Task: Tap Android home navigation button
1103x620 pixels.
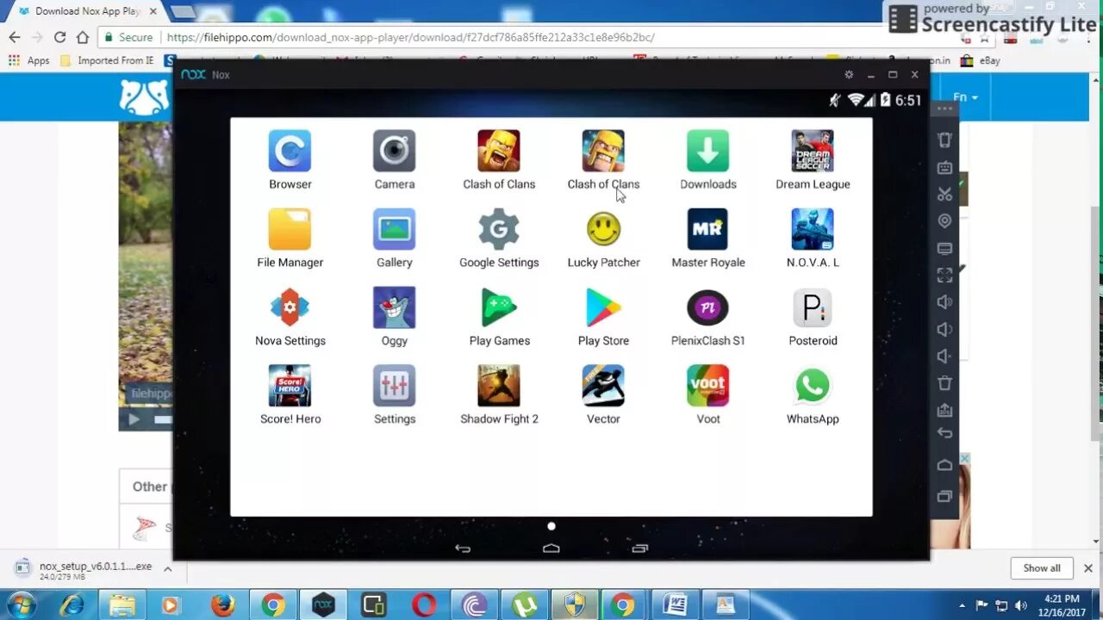Action: click(x=551, y=548)
